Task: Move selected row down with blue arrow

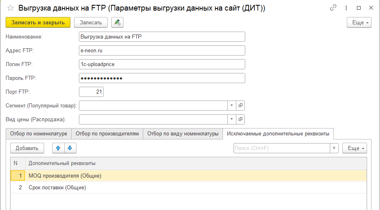Action: (x=70, y=148)
